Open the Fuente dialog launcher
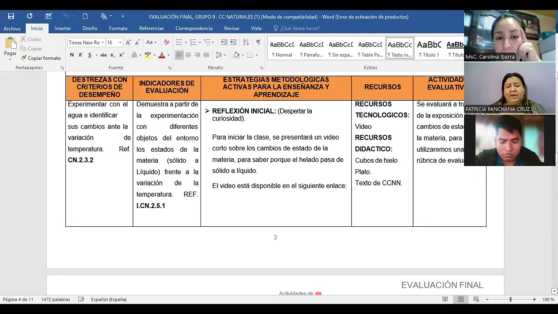The image size is (558, 314). point(170,68)
